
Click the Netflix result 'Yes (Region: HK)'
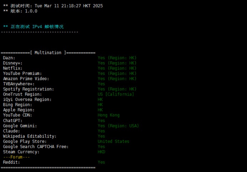click(117, 68)
